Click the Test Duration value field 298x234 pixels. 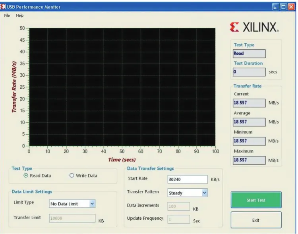point(249,72)
